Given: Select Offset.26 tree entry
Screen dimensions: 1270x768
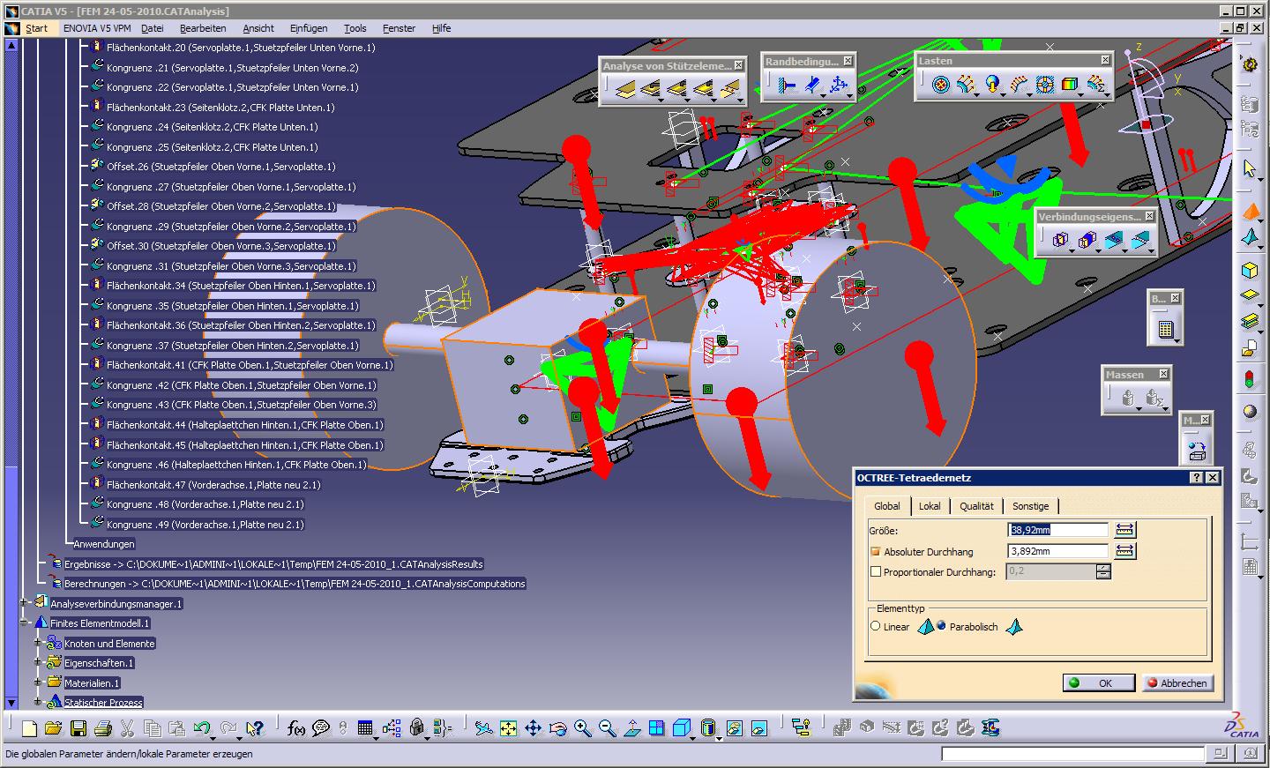Looking at the screenshot, I should pos(221,167).
